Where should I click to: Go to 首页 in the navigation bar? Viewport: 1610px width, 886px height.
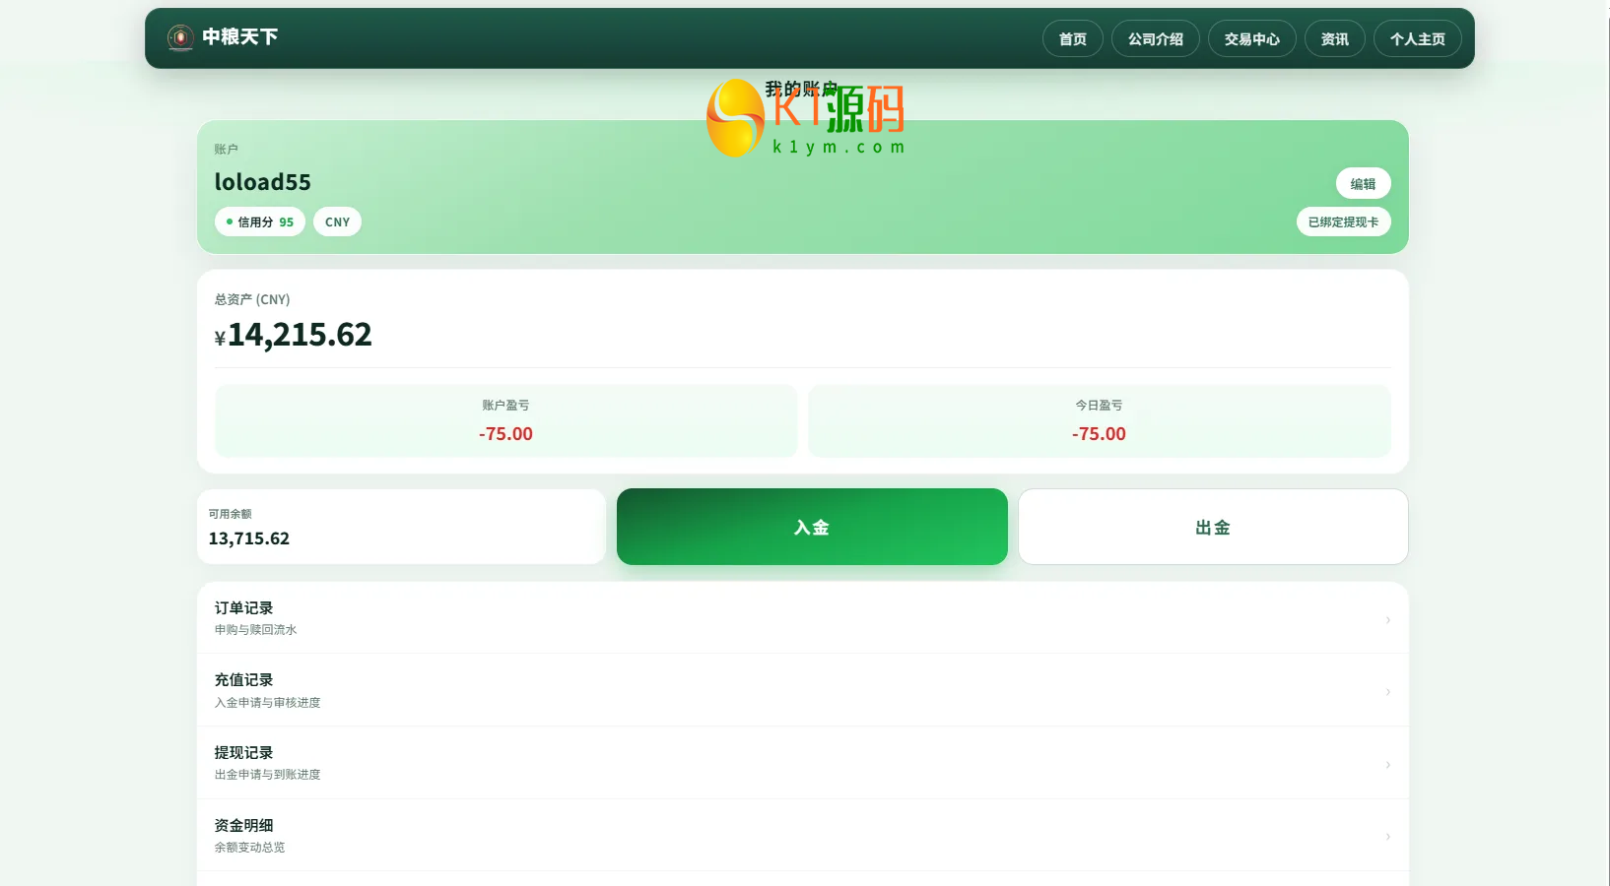point(1072,39)
